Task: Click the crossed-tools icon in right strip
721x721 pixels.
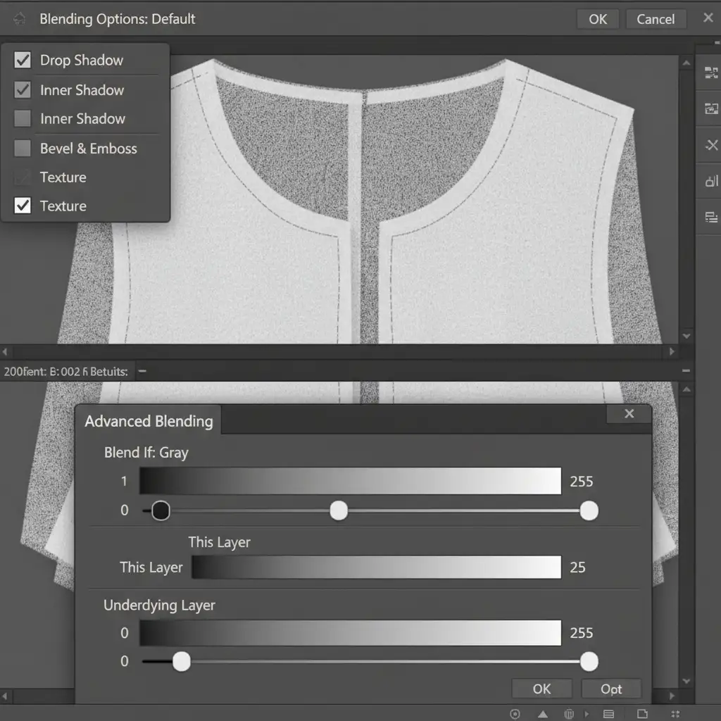Action: (x=710, y=145)
